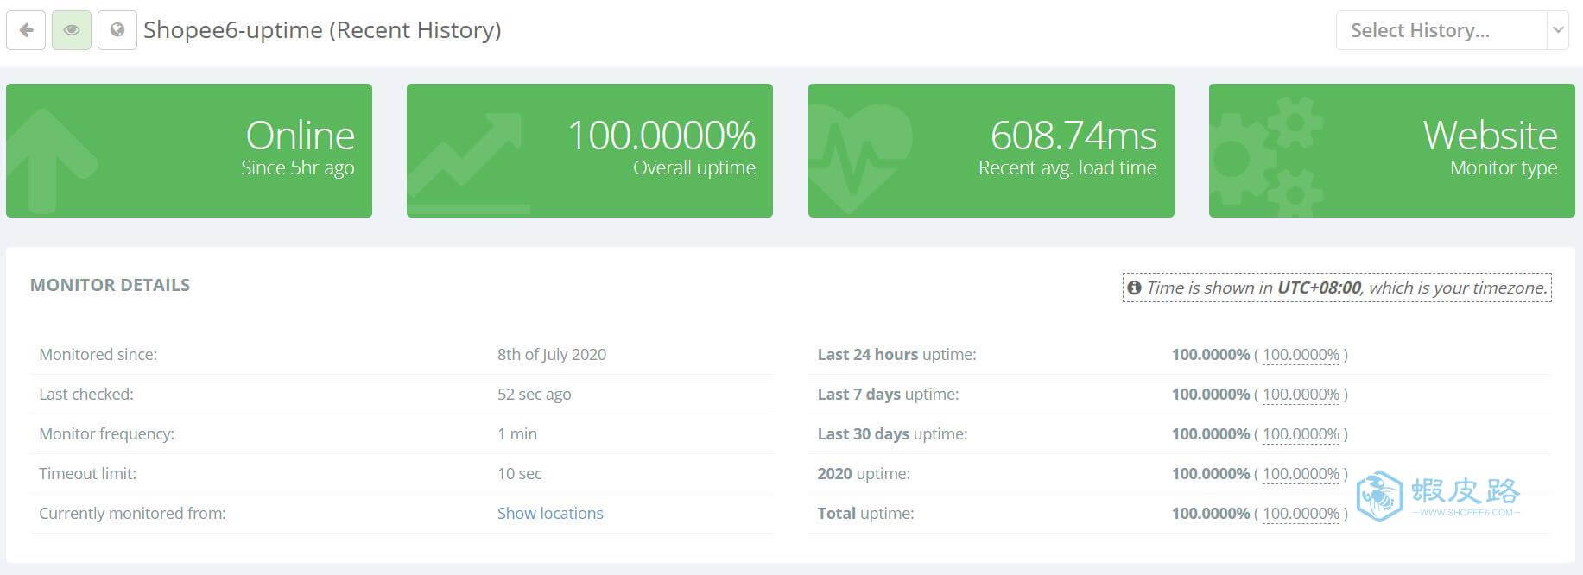
Task: Click the 52 sec ago value
Action: coord(534,394)
